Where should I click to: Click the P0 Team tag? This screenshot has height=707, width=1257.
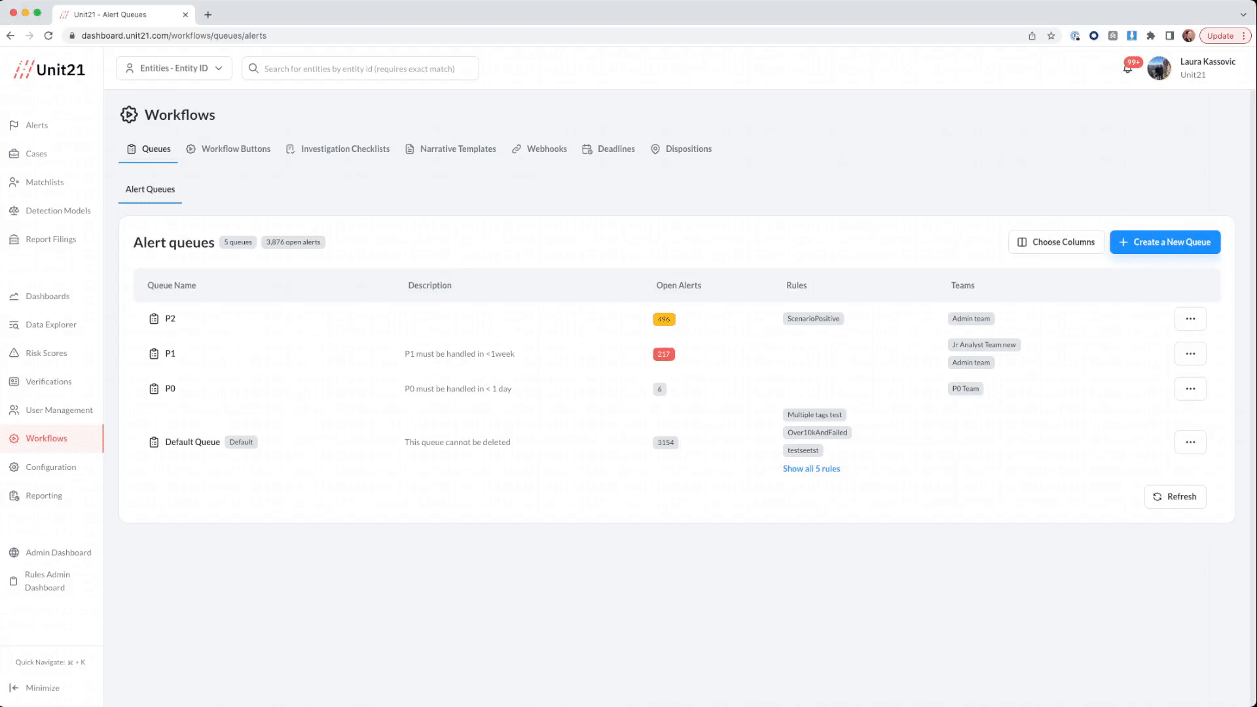[x=966, y=389]
